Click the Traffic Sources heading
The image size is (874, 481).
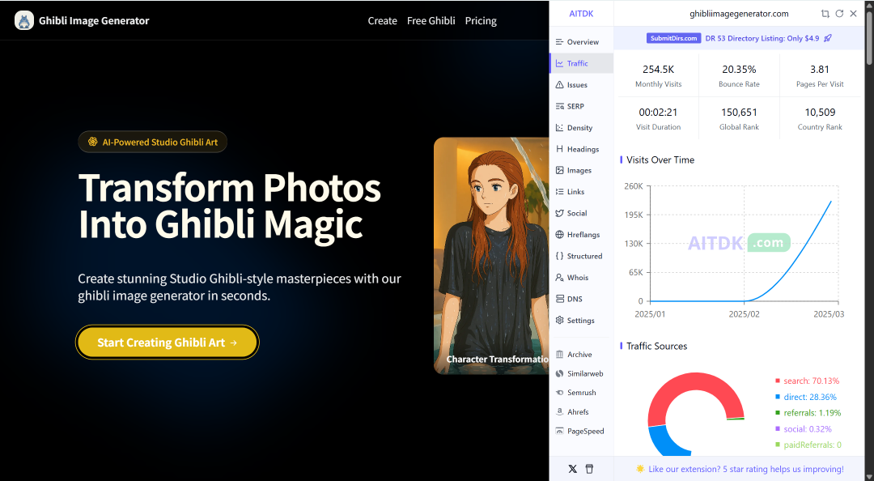656,346
